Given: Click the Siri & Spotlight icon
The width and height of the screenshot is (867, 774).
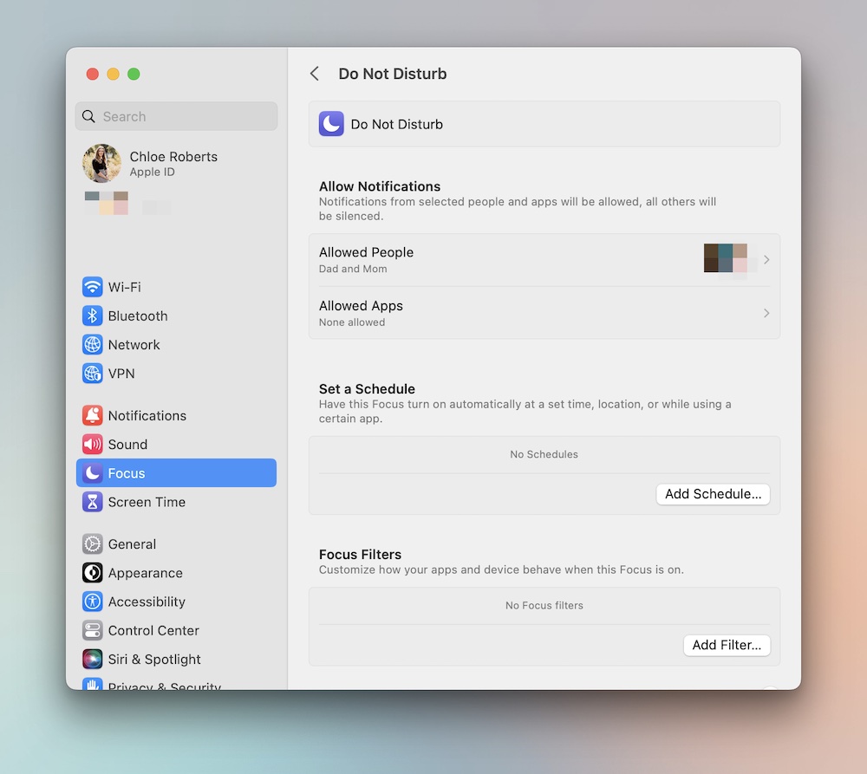Looking at the screenshot, I should tap(93, 659).
